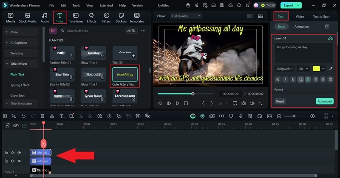Select the Typing Effect category
Image resolution: width=340 pixels, height=178 pixels.
click(x=20, y=85)
